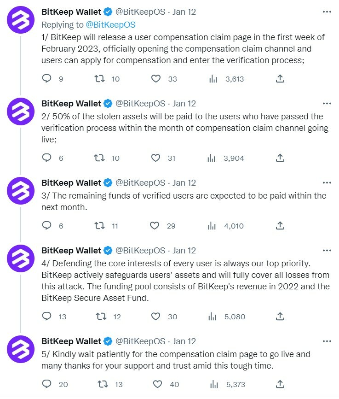Open more options on the 2/ tweet
This screenshot has width=339, height=399.
pos(327,103)
